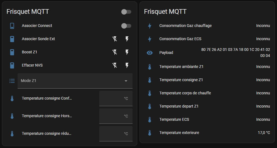
Task: Click the Associer Connect device icon
Action: coord(12,26)
